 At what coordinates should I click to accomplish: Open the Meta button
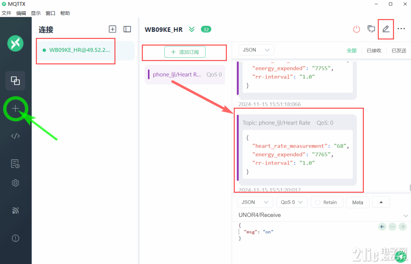(357, 202)
